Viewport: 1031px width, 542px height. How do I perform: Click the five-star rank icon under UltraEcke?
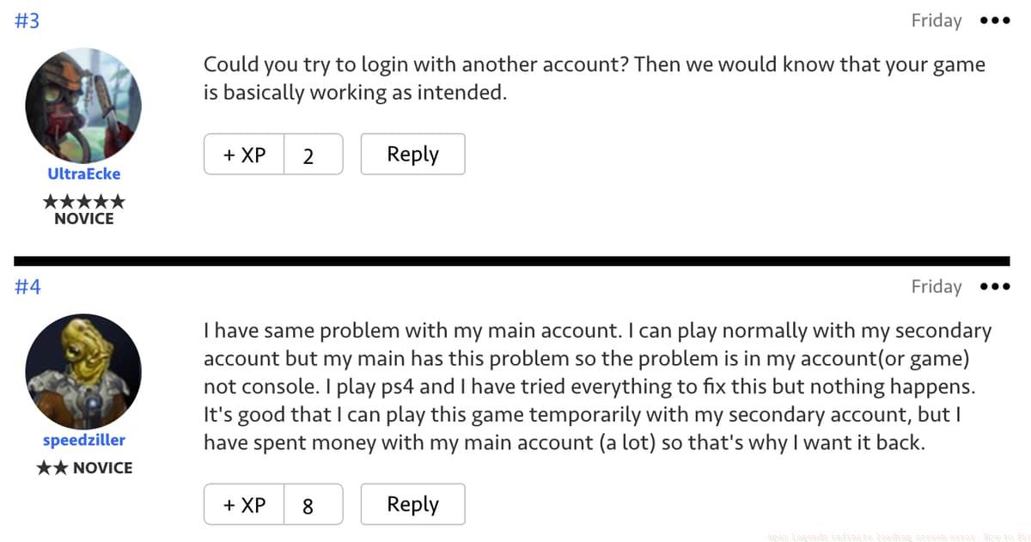pyautogui.click(x=83, y=201)
